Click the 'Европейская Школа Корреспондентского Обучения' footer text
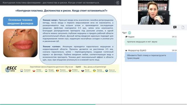 coord(51,67)
